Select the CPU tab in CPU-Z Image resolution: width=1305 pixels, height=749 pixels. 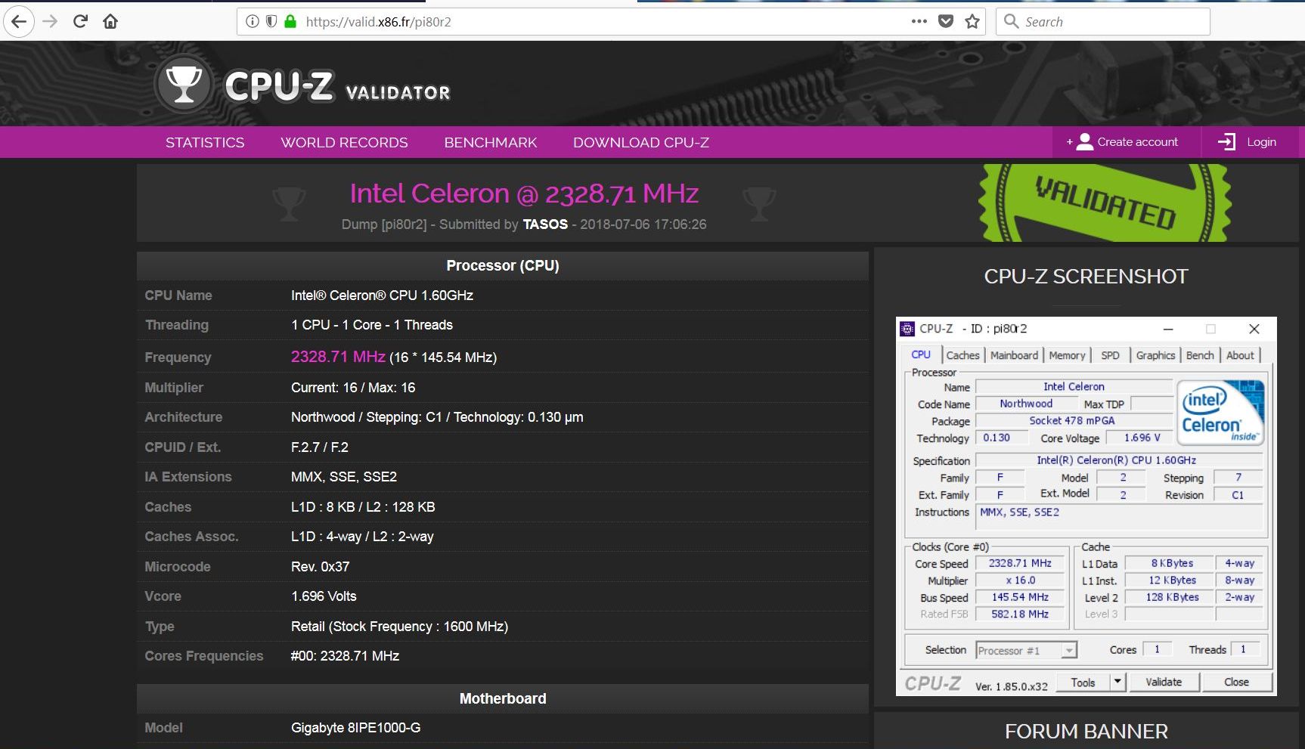tap(920, 354)
